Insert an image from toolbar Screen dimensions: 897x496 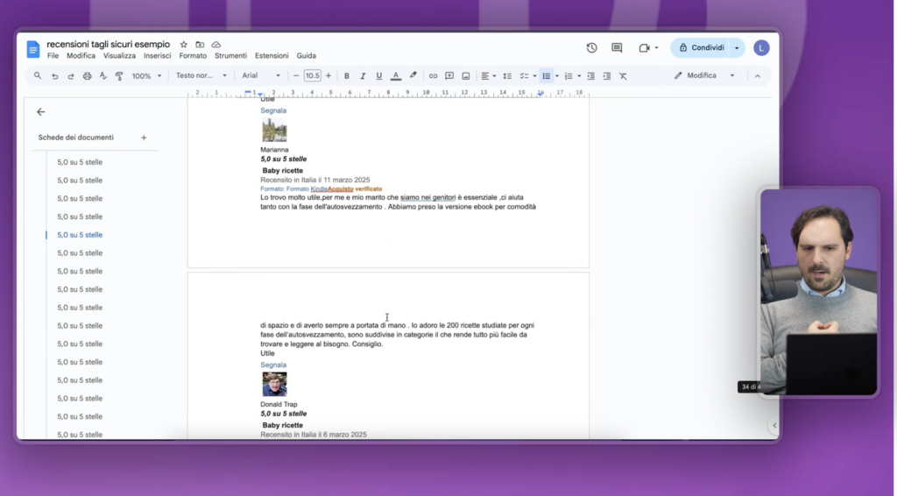(466, 76)
